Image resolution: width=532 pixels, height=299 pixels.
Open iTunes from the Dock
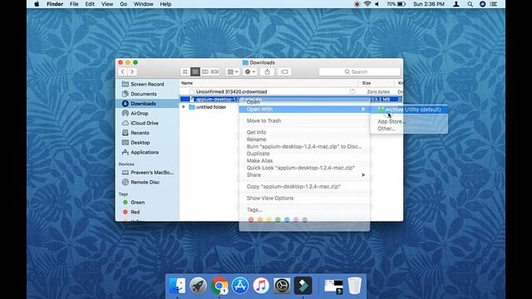(x=261, y=286)
